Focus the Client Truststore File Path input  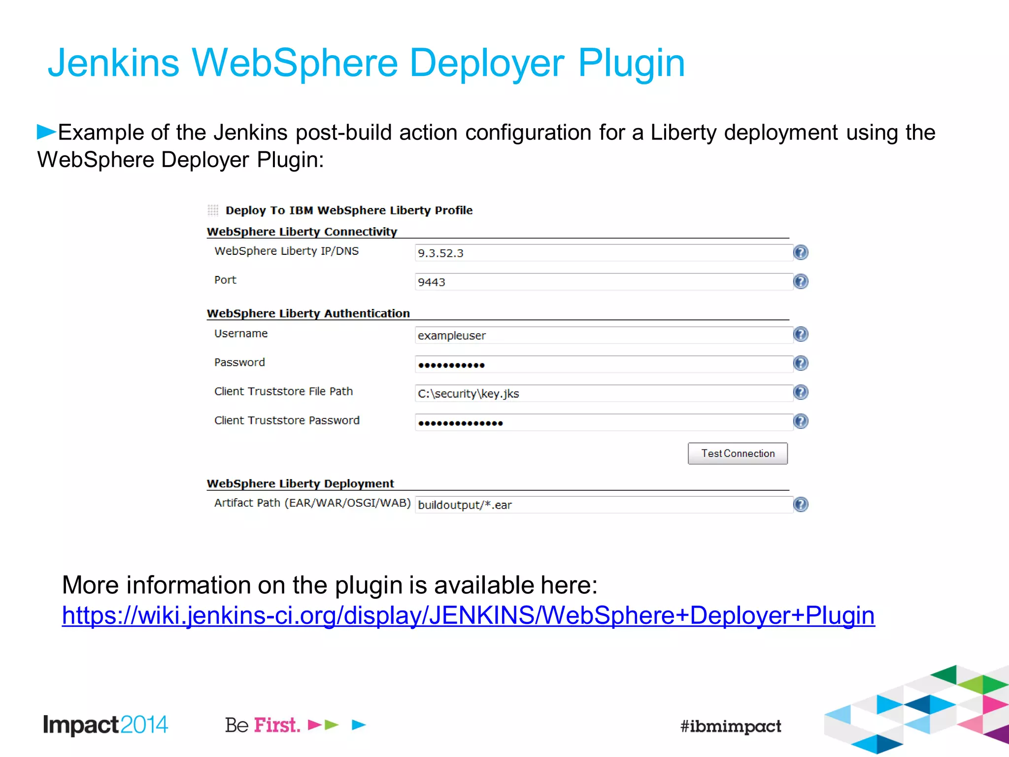[x=604, y=393]
